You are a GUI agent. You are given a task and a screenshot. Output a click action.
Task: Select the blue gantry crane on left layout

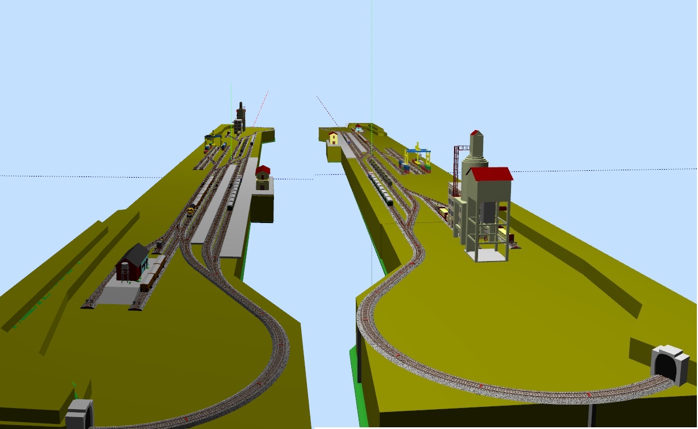click(211, 140)
